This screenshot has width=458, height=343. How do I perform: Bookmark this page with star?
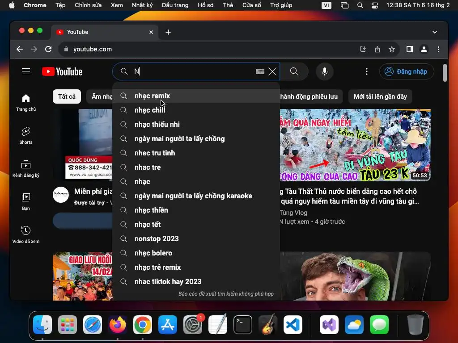tap(392, 49)
